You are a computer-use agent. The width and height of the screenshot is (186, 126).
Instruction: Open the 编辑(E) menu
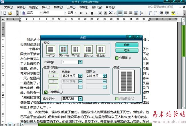[x=21, y=7]
